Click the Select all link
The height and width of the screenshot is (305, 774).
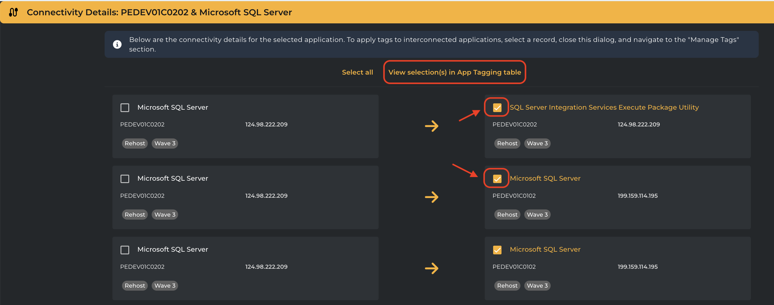[x=357, y=72]
